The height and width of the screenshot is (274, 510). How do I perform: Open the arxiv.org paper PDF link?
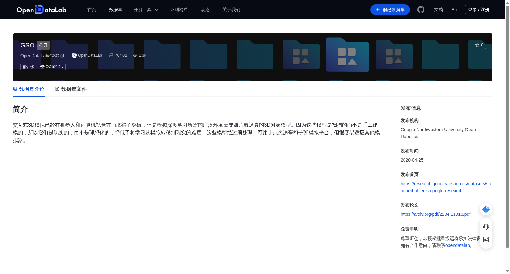(x=435, y=214)
